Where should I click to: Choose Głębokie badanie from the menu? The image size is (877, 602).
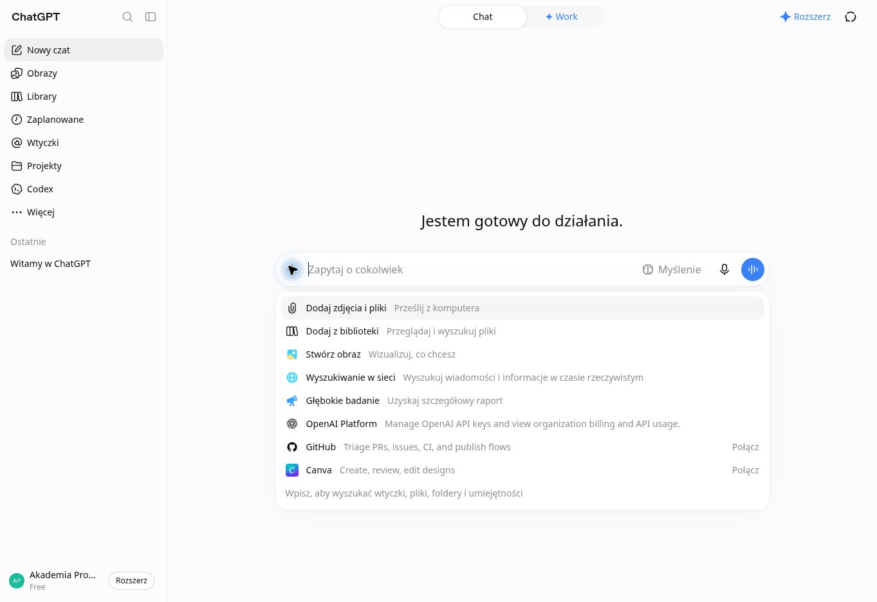522,401
